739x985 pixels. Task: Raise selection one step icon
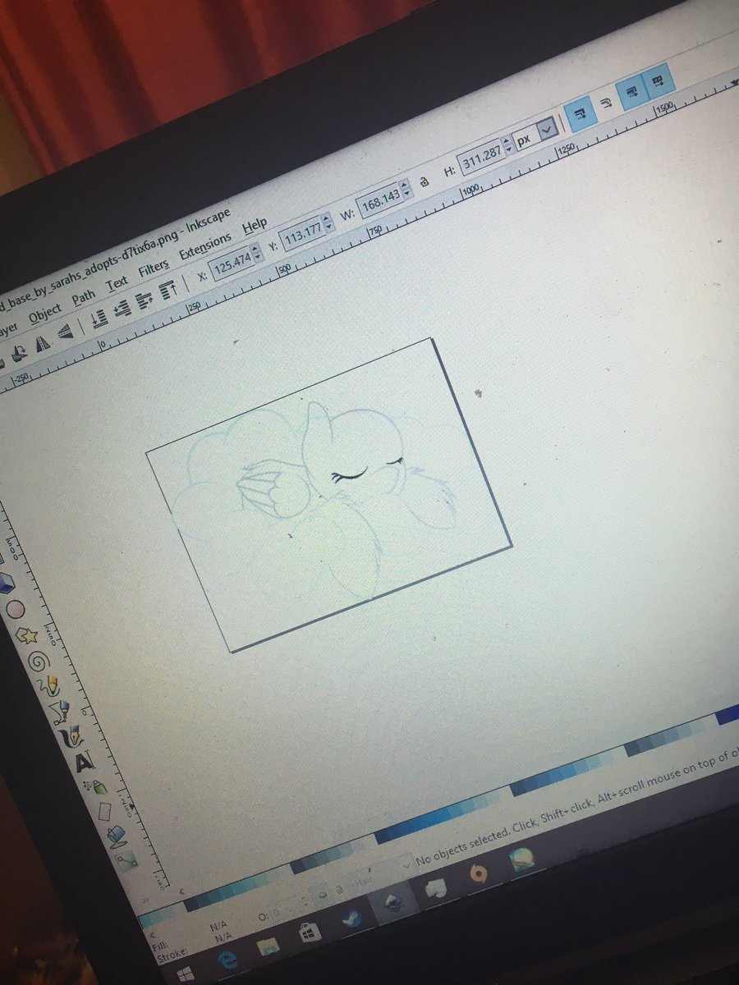tap(145, 300)
